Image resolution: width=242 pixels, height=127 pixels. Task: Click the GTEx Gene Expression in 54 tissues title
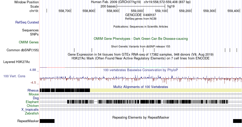click(141, 54)
